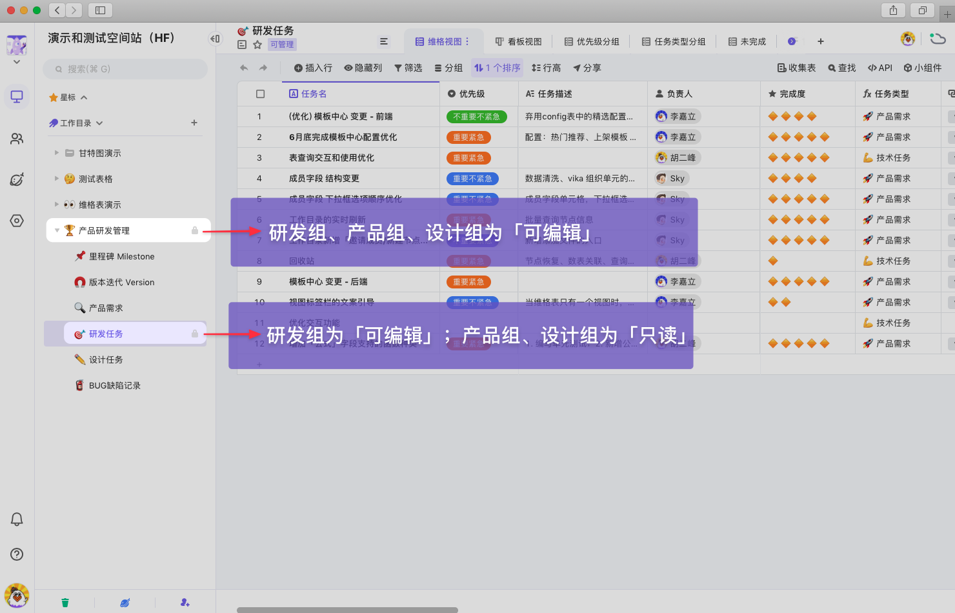Collapse the 星标 section chevron

(84, 97)
